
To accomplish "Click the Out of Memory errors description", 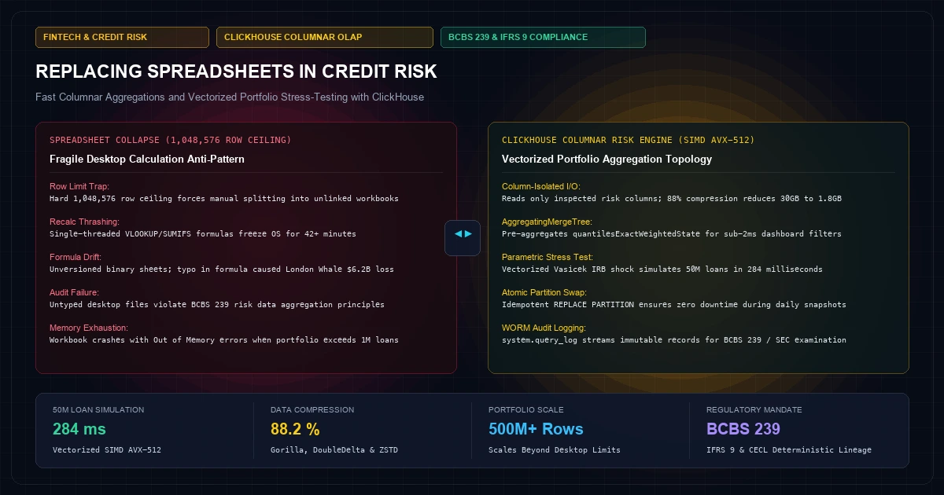I will [x=223, y=340].
